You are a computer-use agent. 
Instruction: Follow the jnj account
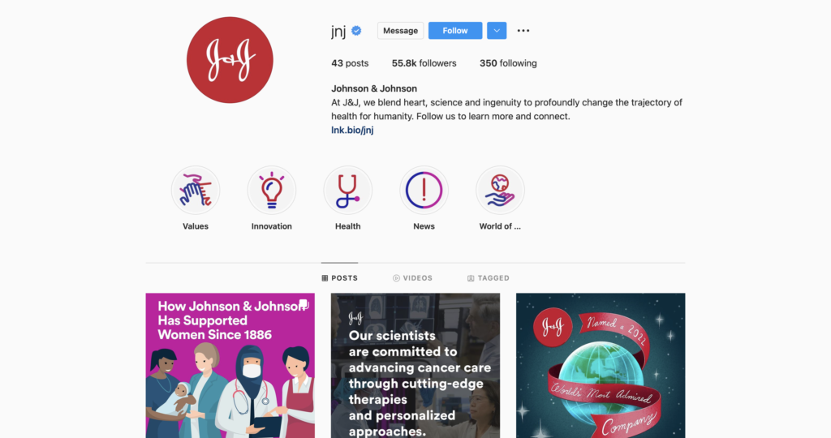pyautogui.click(x=455, y=31)
